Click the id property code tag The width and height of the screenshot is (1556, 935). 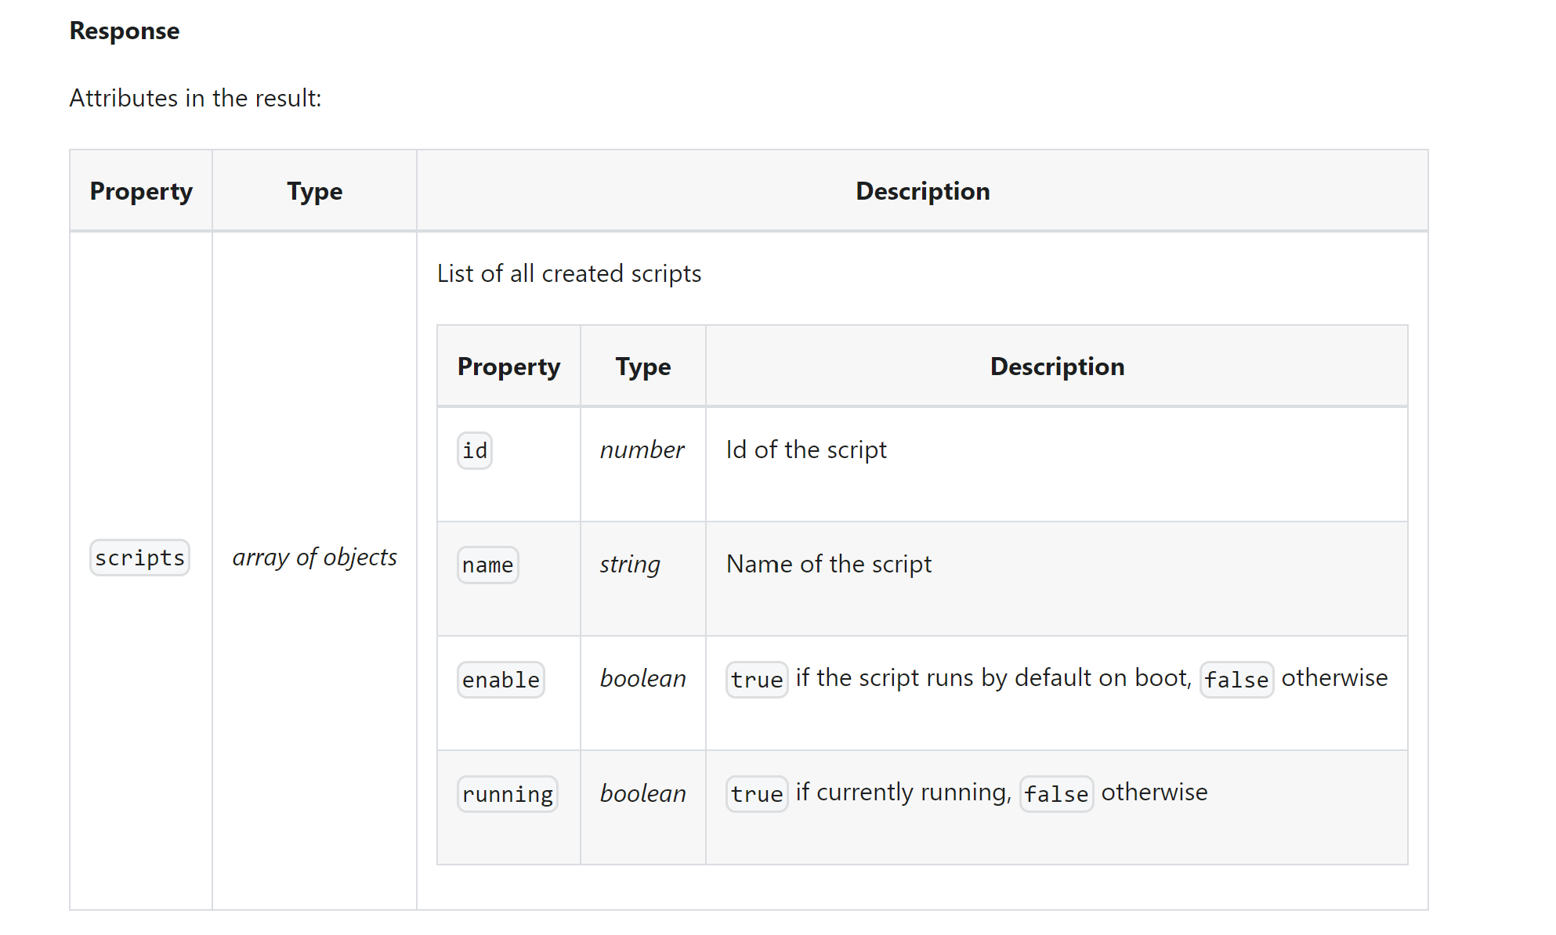[x=474, y=450]
